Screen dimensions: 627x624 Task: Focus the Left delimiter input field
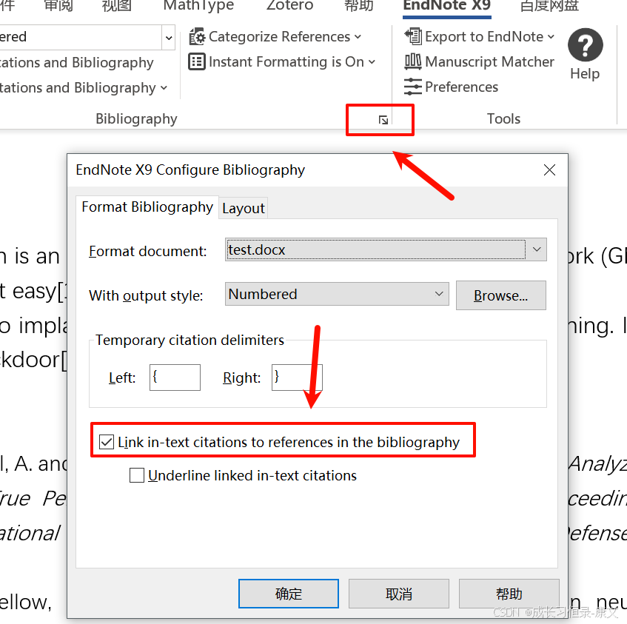pos(175,378)
